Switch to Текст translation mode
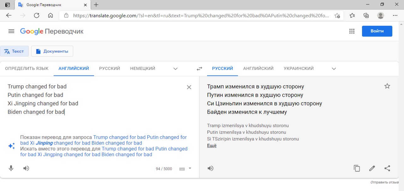 (14, 51)
